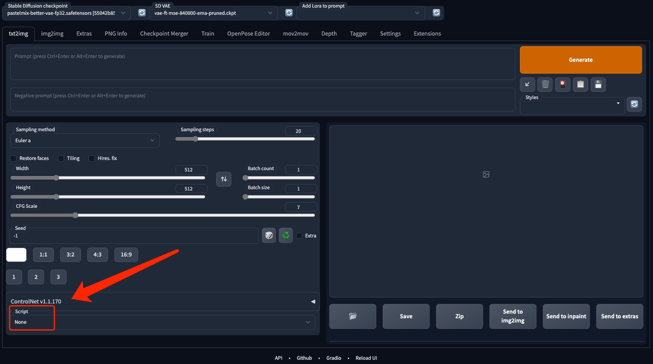Randomize the seed with the dice icon
The width and height of the screenshot is (653, 364).
coord(269,235)
